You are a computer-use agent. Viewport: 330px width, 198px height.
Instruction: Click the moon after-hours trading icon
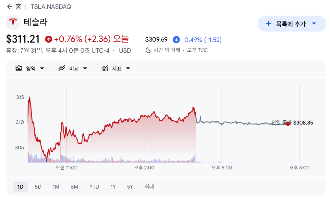point(148,50)
